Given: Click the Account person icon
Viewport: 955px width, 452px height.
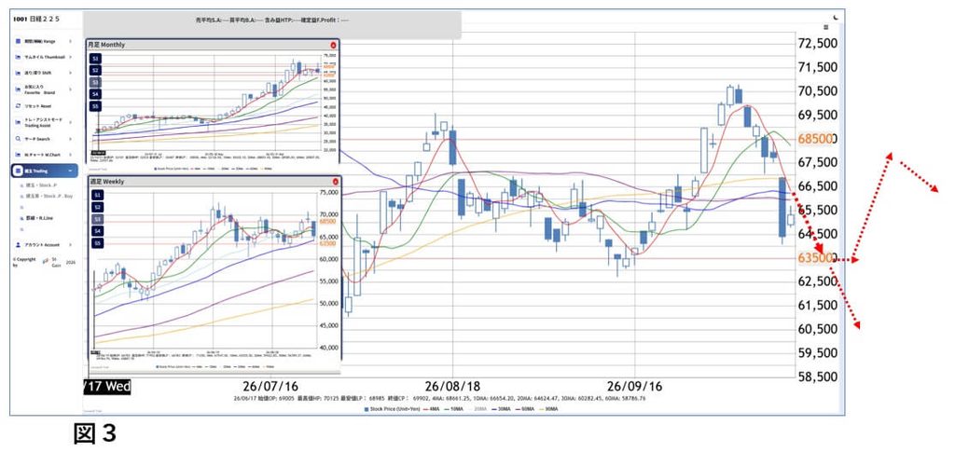Looking at the screenshot, I should 18,244.
